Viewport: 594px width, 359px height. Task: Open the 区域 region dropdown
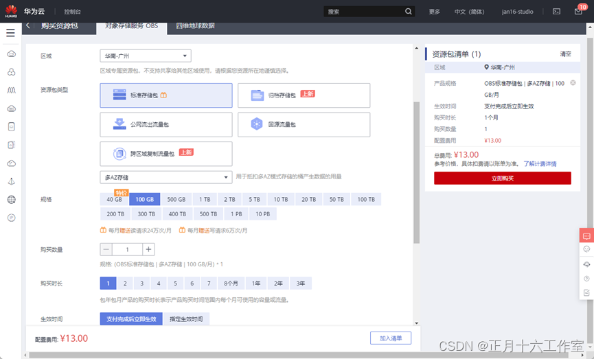tap(146, 56)
